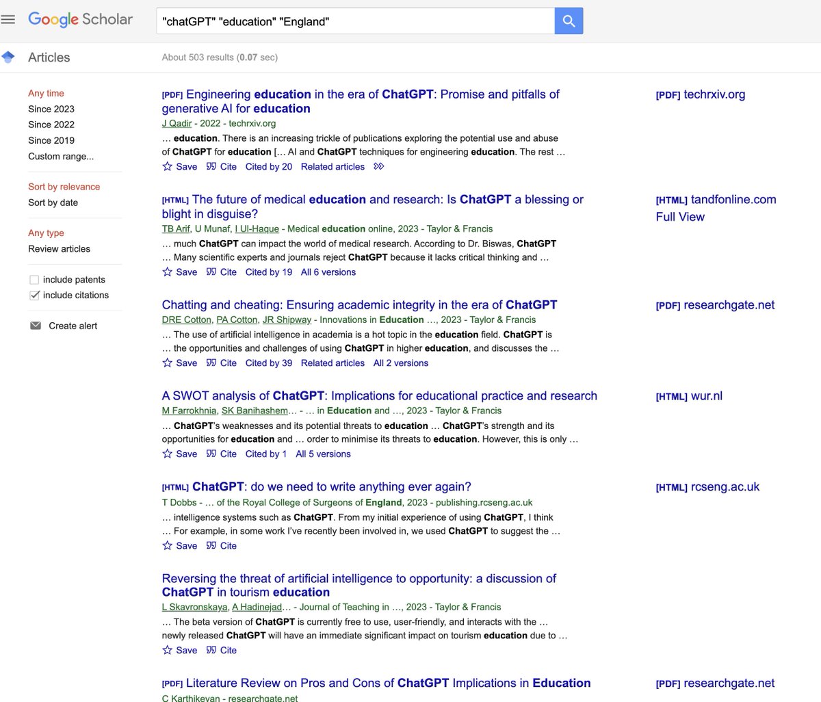The width and height of the screenshot is (821, 702).
Task: Select the Any type filter
Action: click(x=46, y=233)
